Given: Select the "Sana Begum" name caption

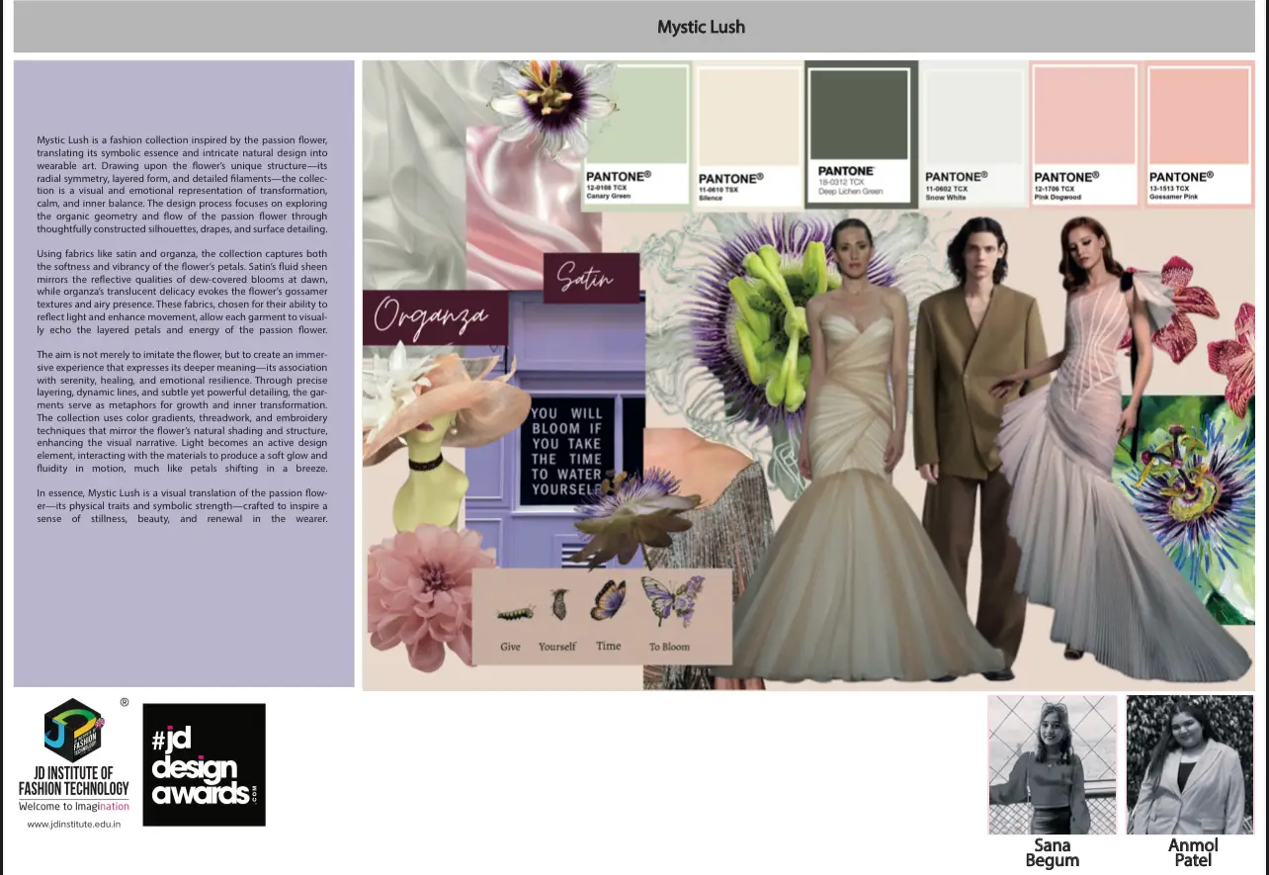Looking at the screenshot, I should pos(1053,852).
